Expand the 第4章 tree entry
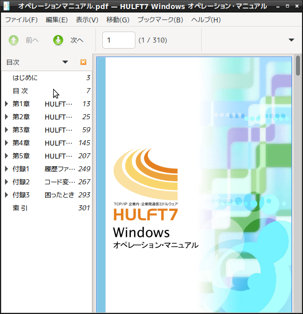The height and width of the screenshot is (314, 303). 7,143
